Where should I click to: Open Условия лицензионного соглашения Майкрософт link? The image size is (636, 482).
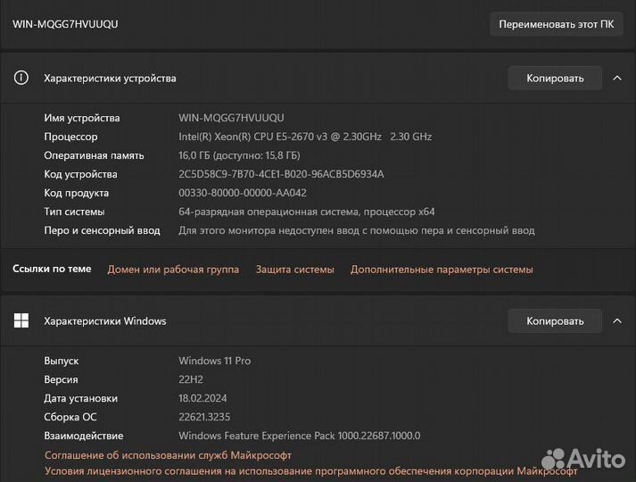click(310, 471)
